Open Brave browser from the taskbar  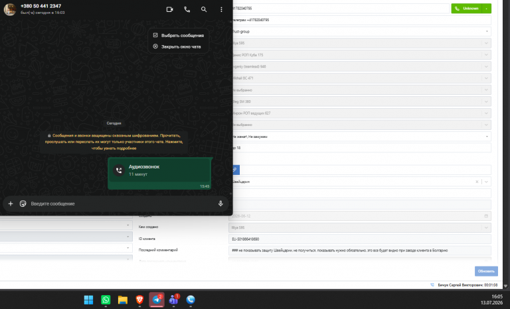tap(139, 300)
